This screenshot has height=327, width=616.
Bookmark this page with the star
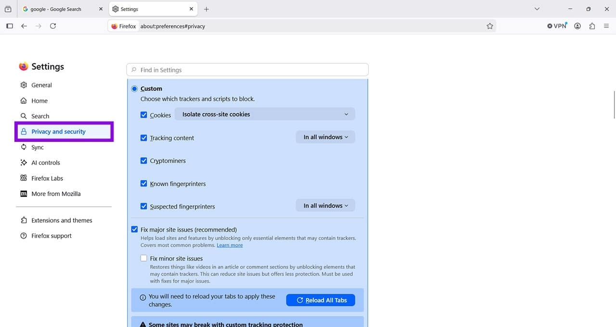coord(490,26)
